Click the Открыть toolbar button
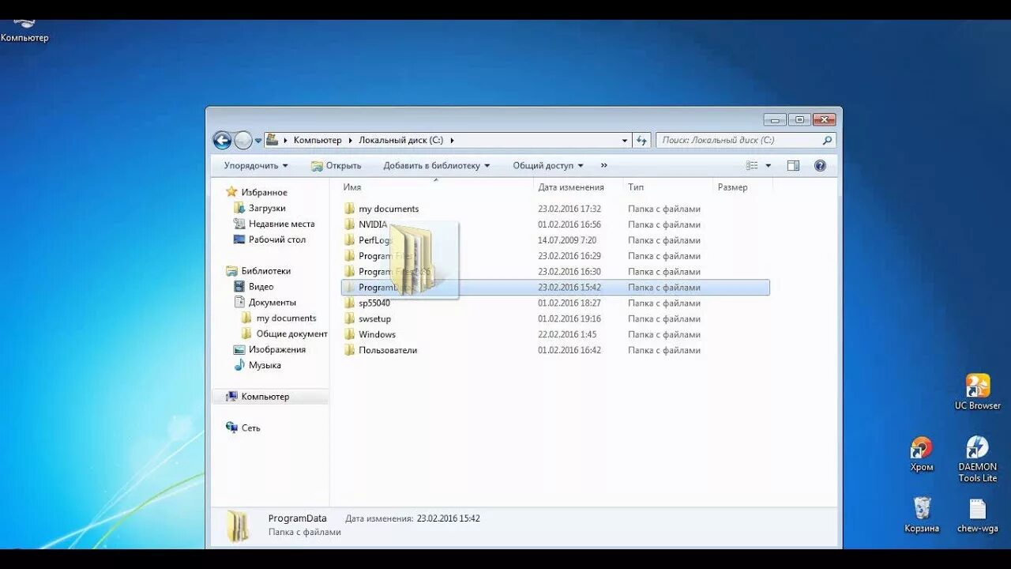 [336, 165]
